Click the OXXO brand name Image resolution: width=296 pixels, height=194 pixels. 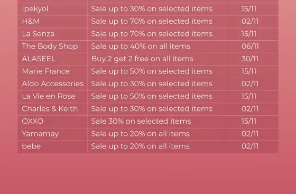point(33,121)
